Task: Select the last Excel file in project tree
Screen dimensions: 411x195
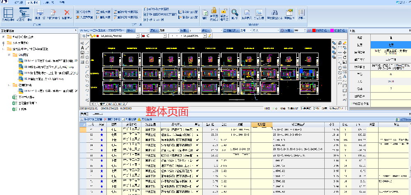Action: pyautogui.click(x=20, y=109)
